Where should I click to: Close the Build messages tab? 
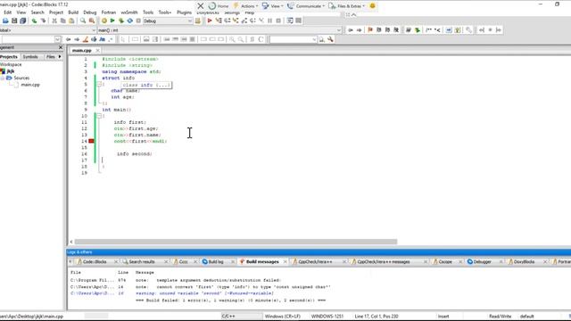[285, 261]
